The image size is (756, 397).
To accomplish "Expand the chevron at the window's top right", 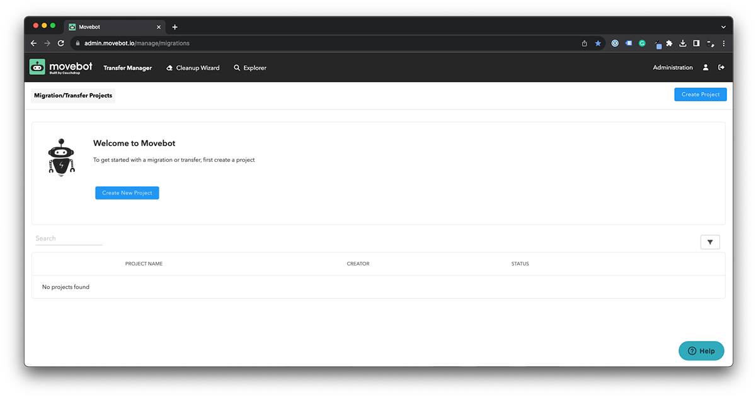I will 723,26.
